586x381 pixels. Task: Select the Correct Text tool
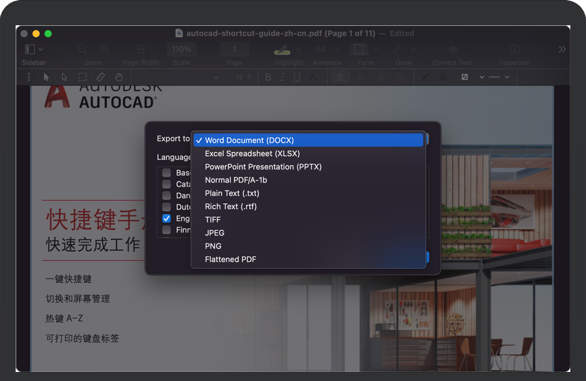pyautogui.click(x=453, y=49)
